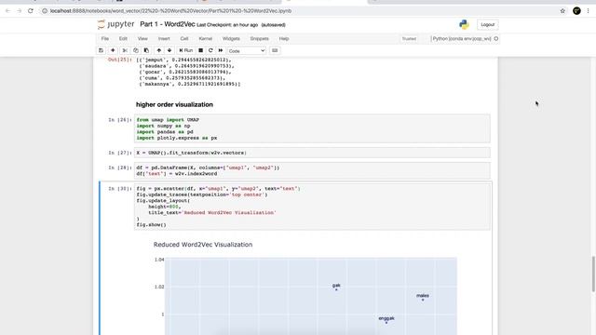Restart kernel and run all cells icon

221,50
